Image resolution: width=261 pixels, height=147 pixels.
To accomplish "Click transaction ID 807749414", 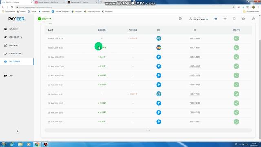I will point(195,38).
